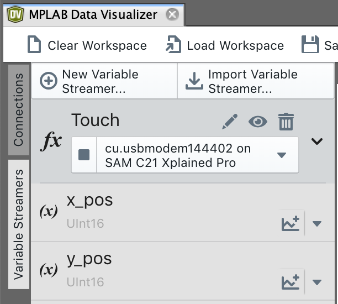338x304 pixels.
Task: Click Load Workspace in the toolbar
Action: coord(225,45)
